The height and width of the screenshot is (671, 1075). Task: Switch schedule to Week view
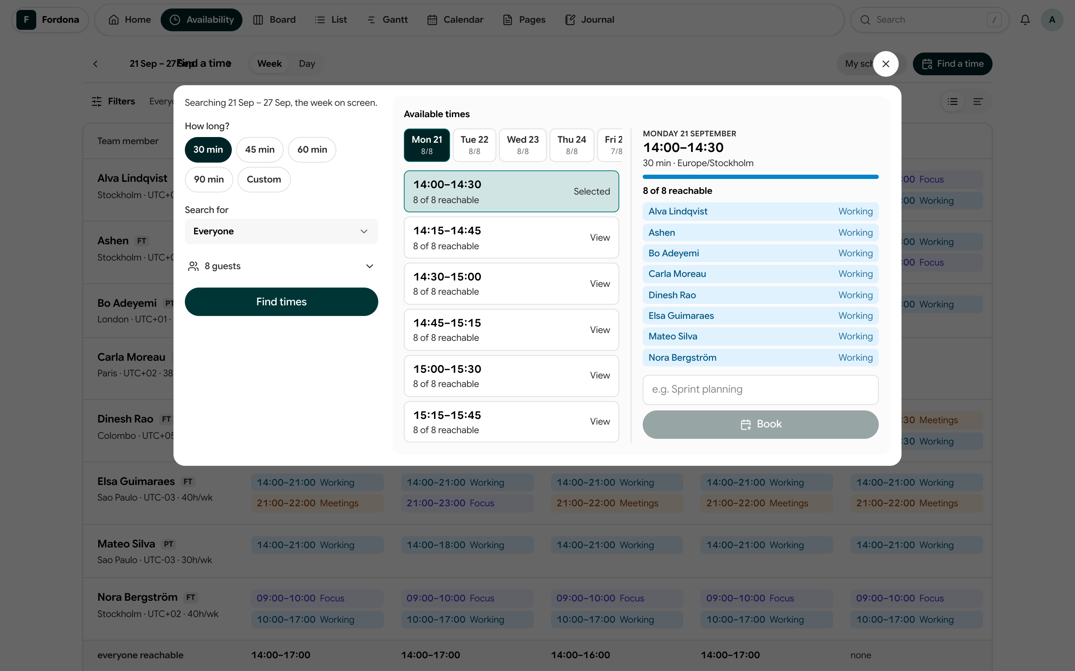point(269,64)
